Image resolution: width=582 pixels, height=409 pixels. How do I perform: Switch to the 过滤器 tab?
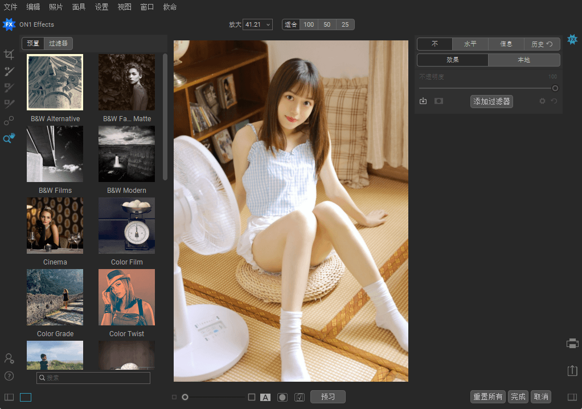[x=58, y=43]
